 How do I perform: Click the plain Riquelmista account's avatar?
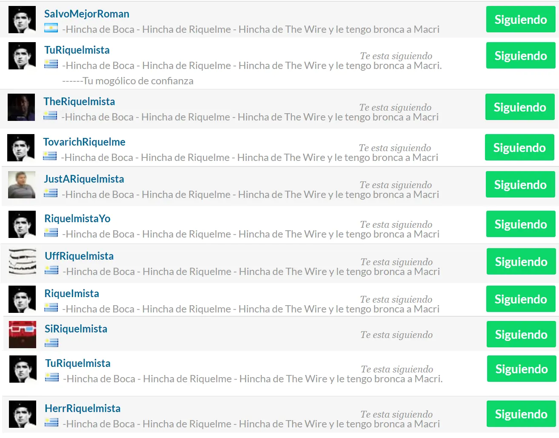pyautogui.click(x=22, y=299)
